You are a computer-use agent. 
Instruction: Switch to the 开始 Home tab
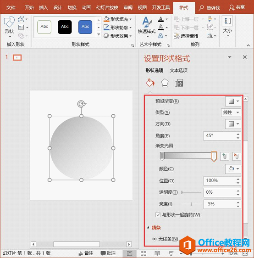point(29,7)
